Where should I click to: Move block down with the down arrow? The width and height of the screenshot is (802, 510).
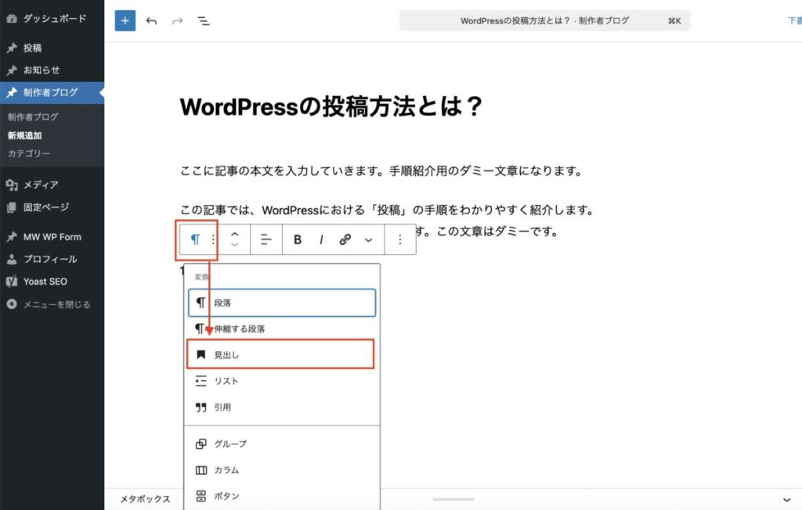[x=235, y=245]
